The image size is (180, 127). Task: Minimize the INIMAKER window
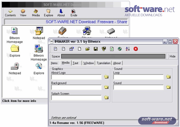tap(165, 41)
